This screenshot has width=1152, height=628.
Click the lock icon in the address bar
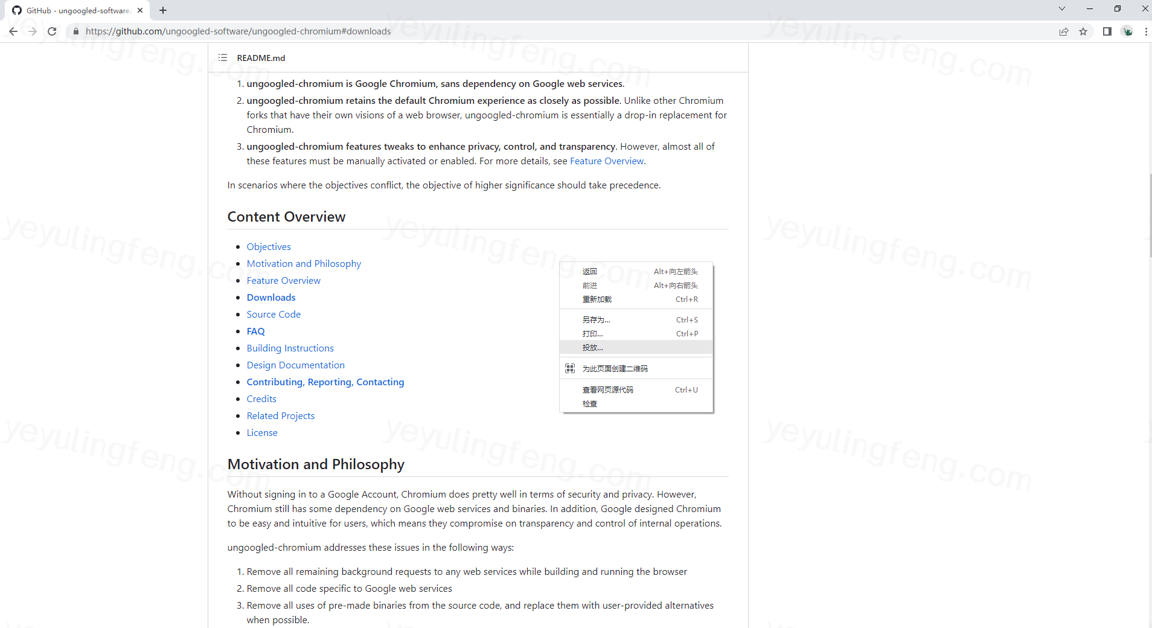(75, 31)
